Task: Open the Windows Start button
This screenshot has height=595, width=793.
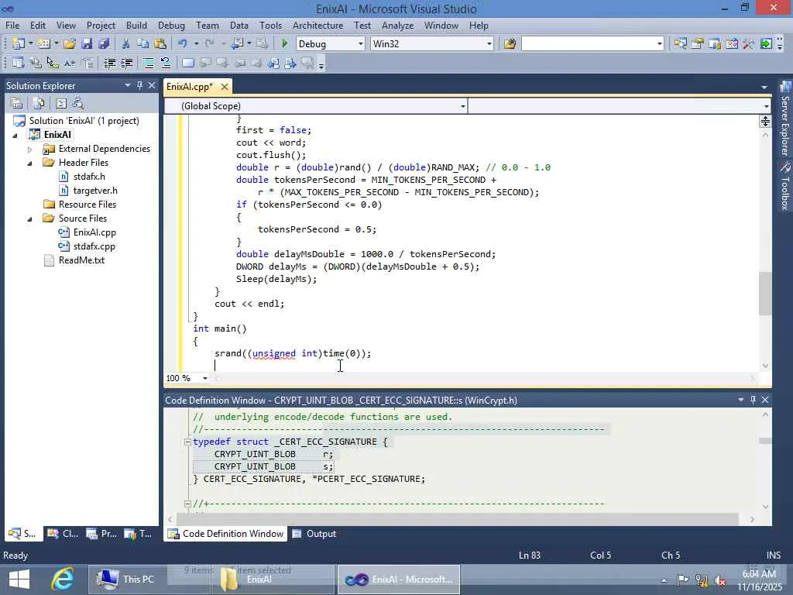Action: pos(19,580)
